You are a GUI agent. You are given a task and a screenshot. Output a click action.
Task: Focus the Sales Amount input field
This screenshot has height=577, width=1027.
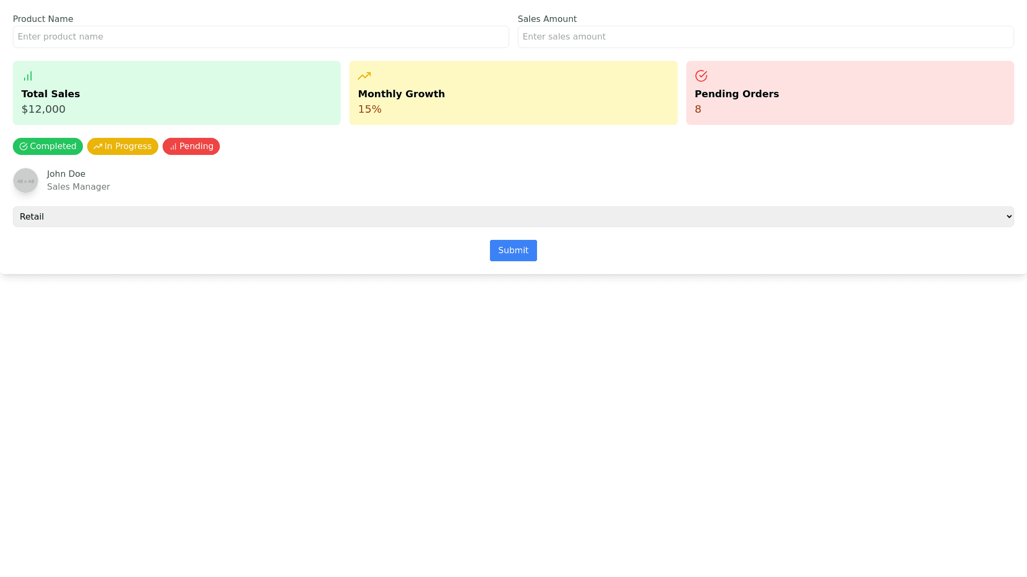tap(765, 37)
